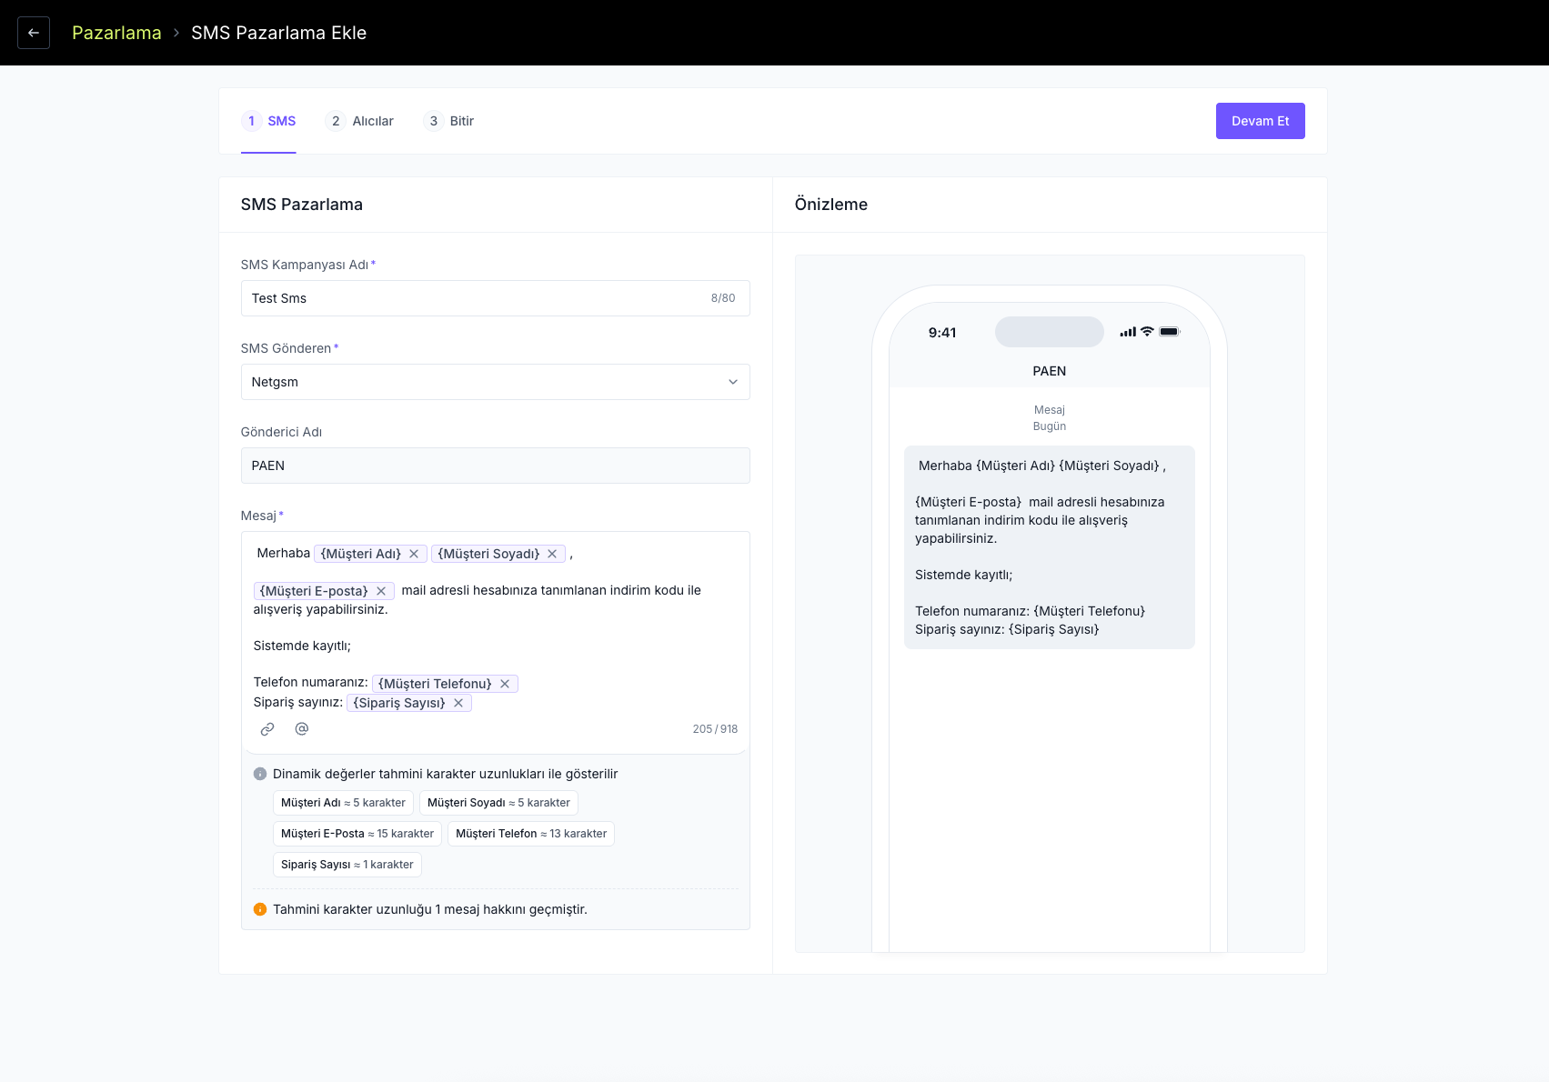Image resolution: width=1549 pixels, height=1082 pixels.
Task: Click the Dinamik değerler tahmini info text
Action: [446, 774]
